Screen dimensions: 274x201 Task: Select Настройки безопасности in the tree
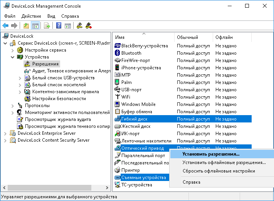coord(59,99)
